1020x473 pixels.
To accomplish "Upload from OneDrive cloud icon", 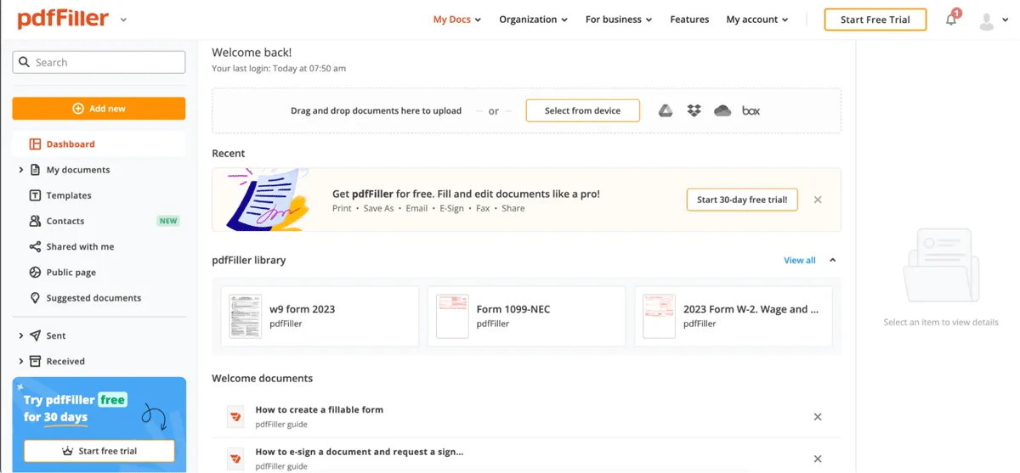I will 722,110.
